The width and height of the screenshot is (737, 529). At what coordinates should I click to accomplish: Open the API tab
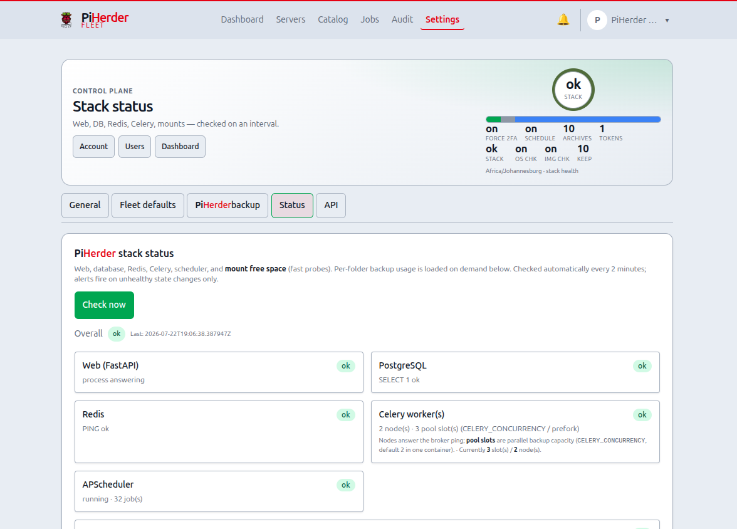click(331, 206)
